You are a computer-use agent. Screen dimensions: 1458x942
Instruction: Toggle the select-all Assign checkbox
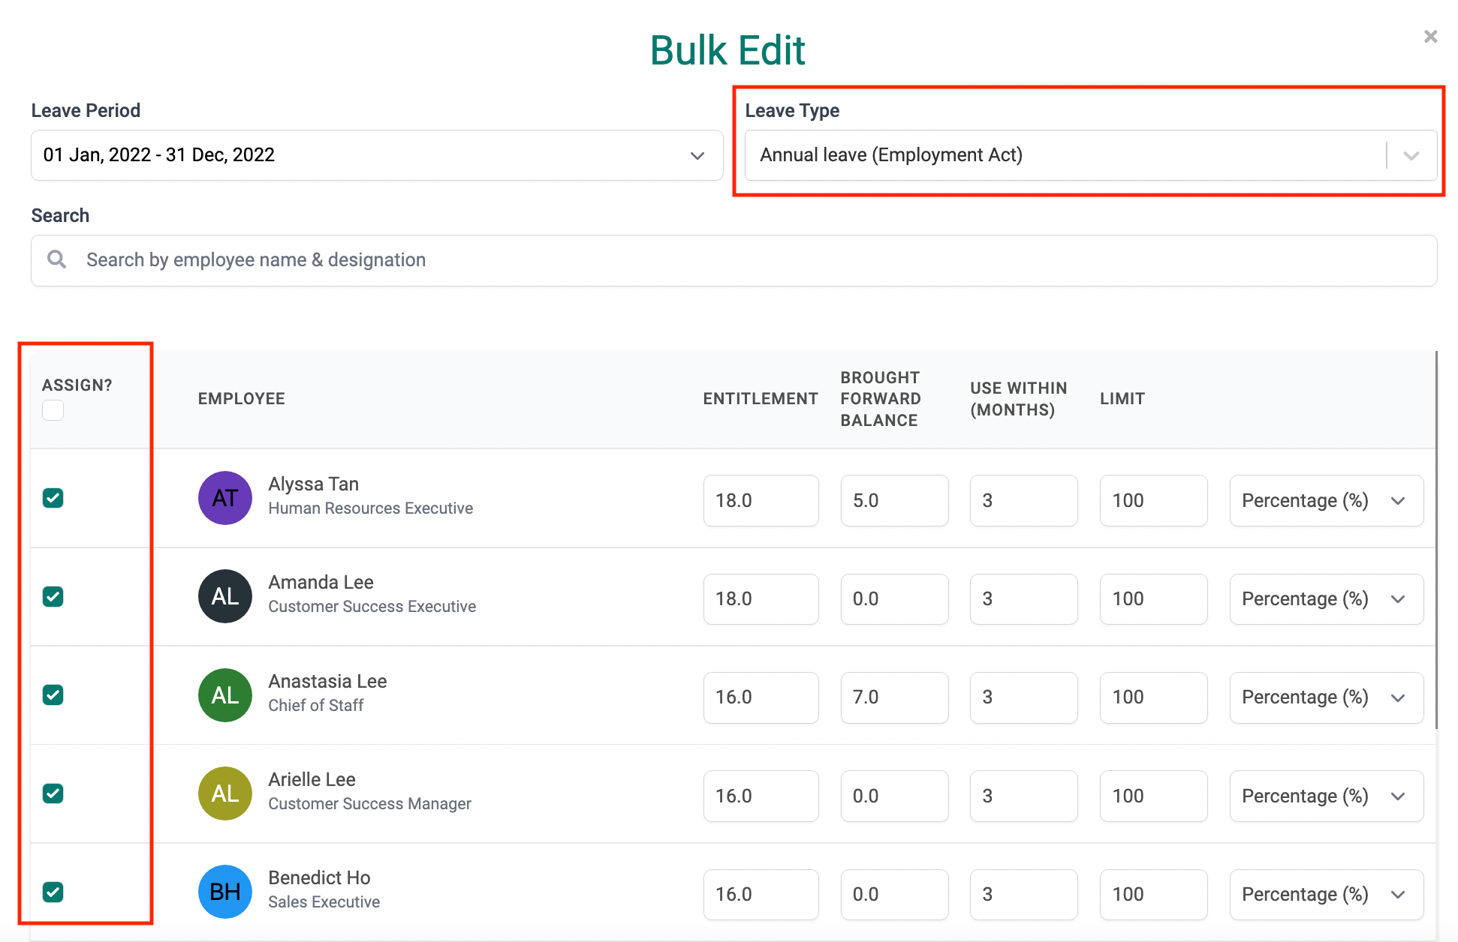(x=53, y=410)
